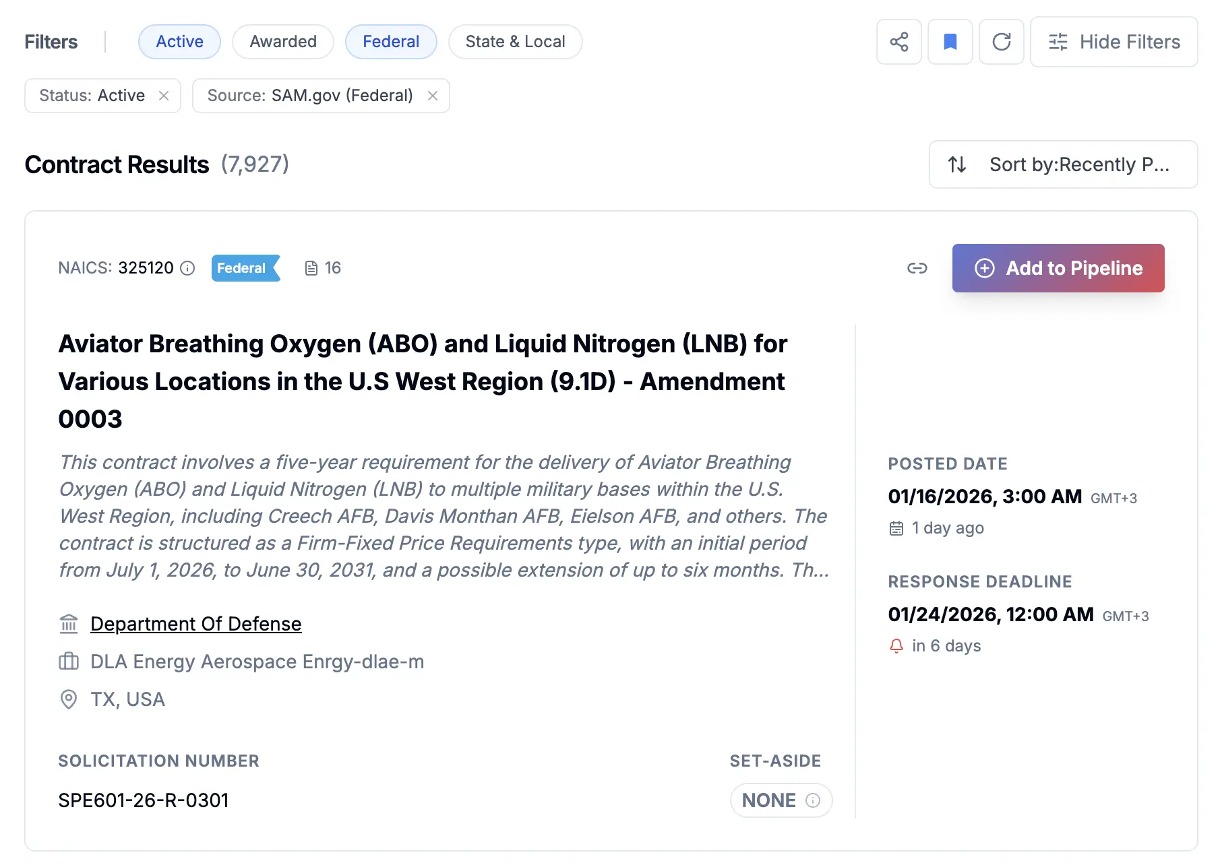Click Add to Pipeline button
Image resolution: width=1220 pixels, height=865 pixels.
pyautogui.click(x=1058, y=268)
